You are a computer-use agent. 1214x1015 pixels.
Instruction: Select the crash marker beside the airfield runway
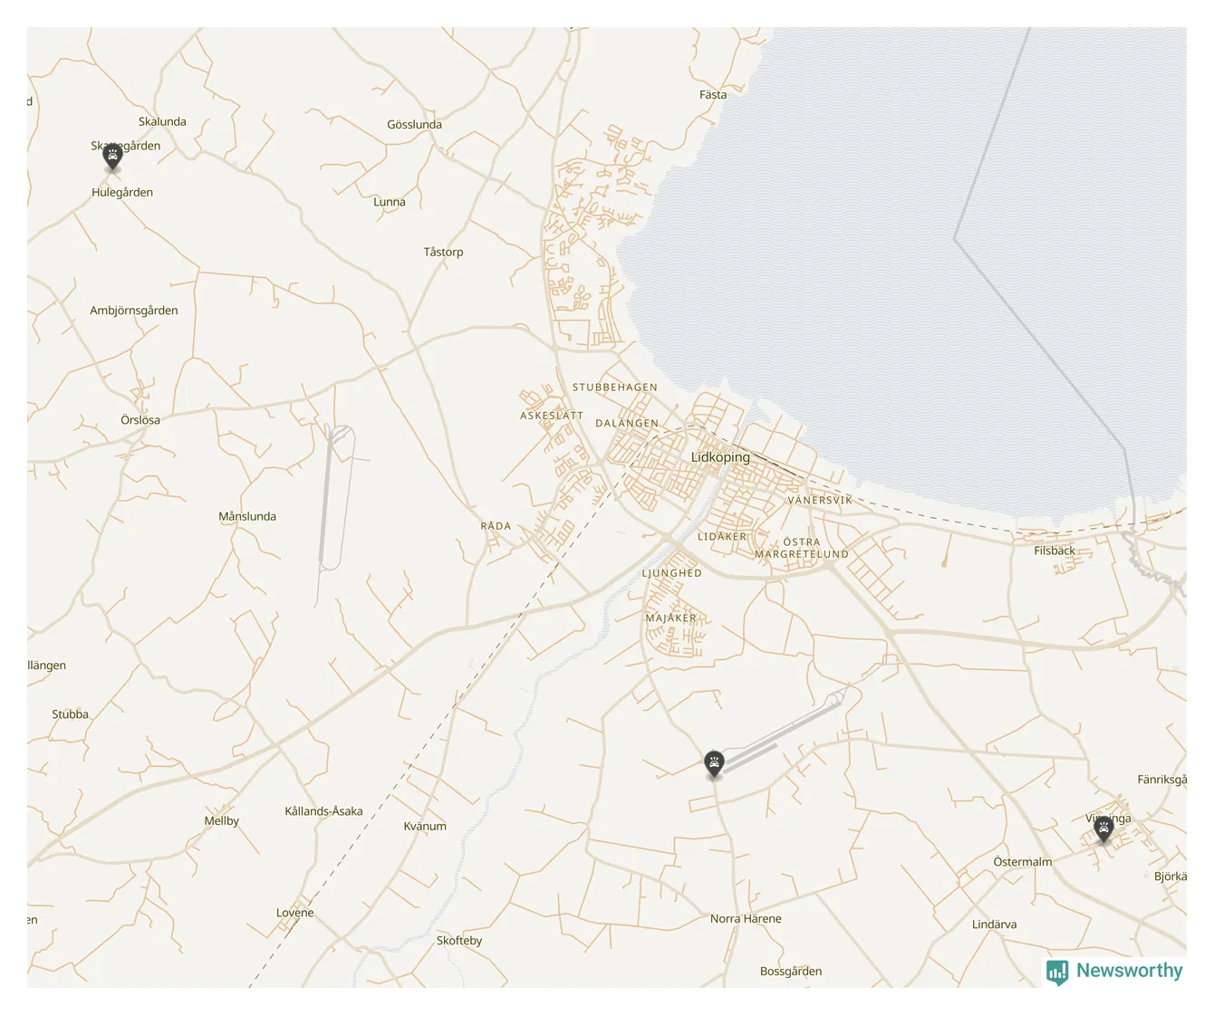coord(714,763)
